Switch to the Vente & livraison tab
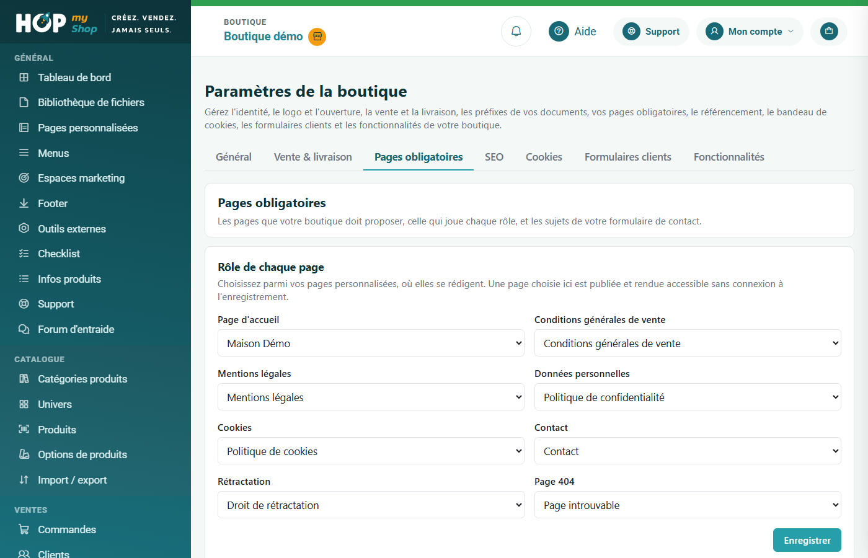The height and width of the screenshot is (558, 868). click(313, 157)
